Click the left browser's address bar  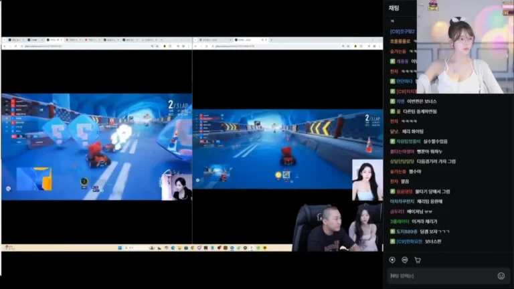pos(87,46)
